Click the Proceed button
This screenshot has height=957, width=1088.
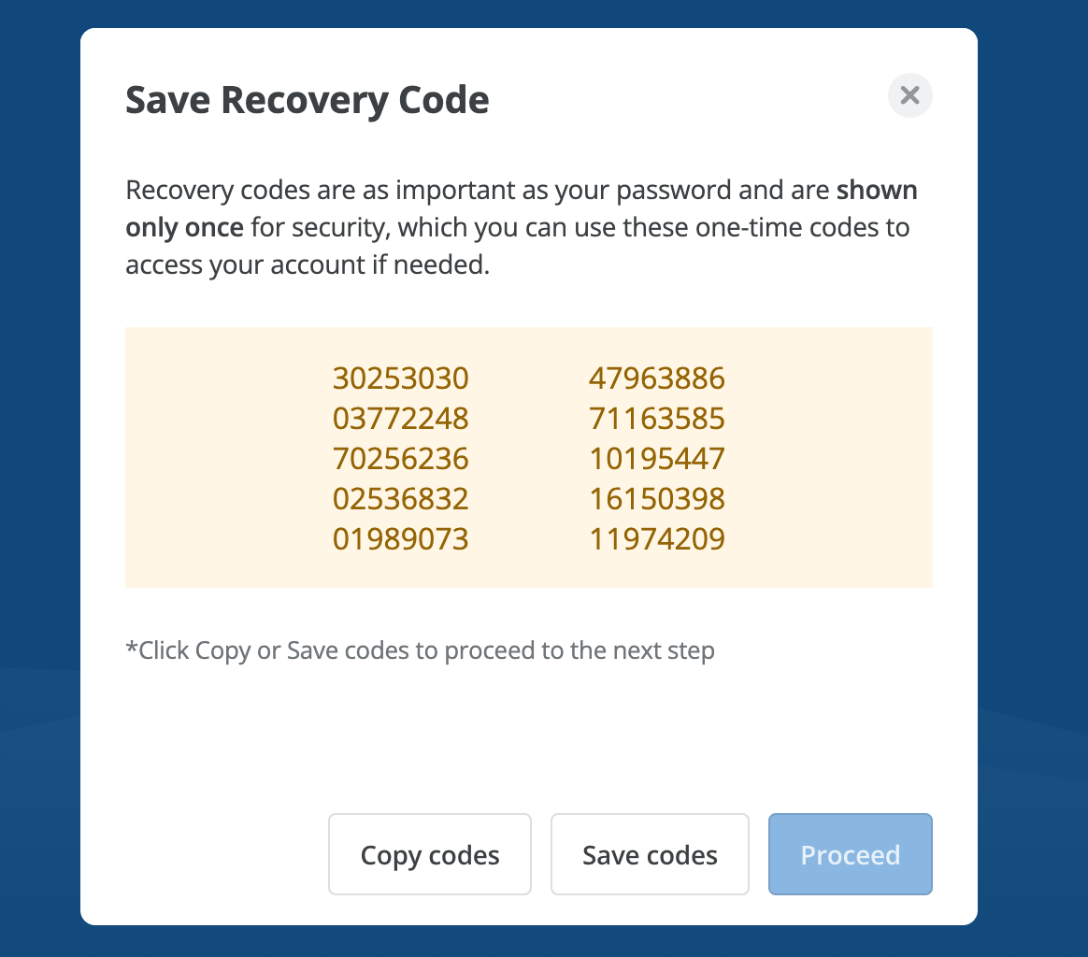coord(850,854)
